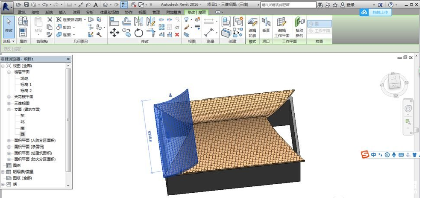421x198 pixels.
Task: Switch to the 管理 ribbon tab
Action: (156, 12)
